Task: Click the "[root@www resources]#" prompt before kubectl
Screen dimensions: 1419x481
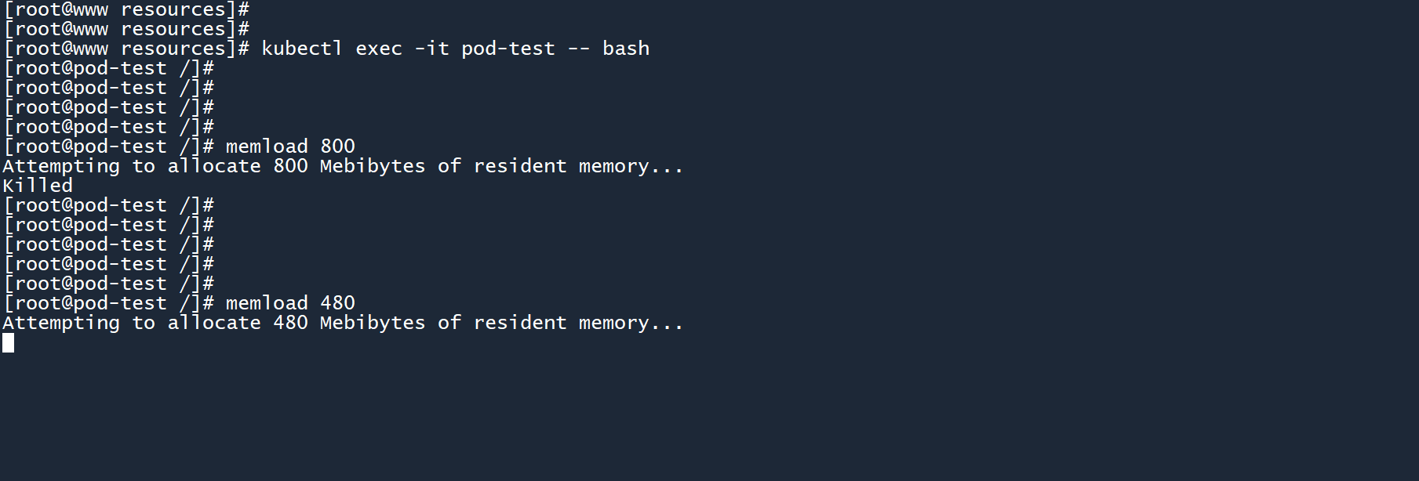Action: (126, 49)
